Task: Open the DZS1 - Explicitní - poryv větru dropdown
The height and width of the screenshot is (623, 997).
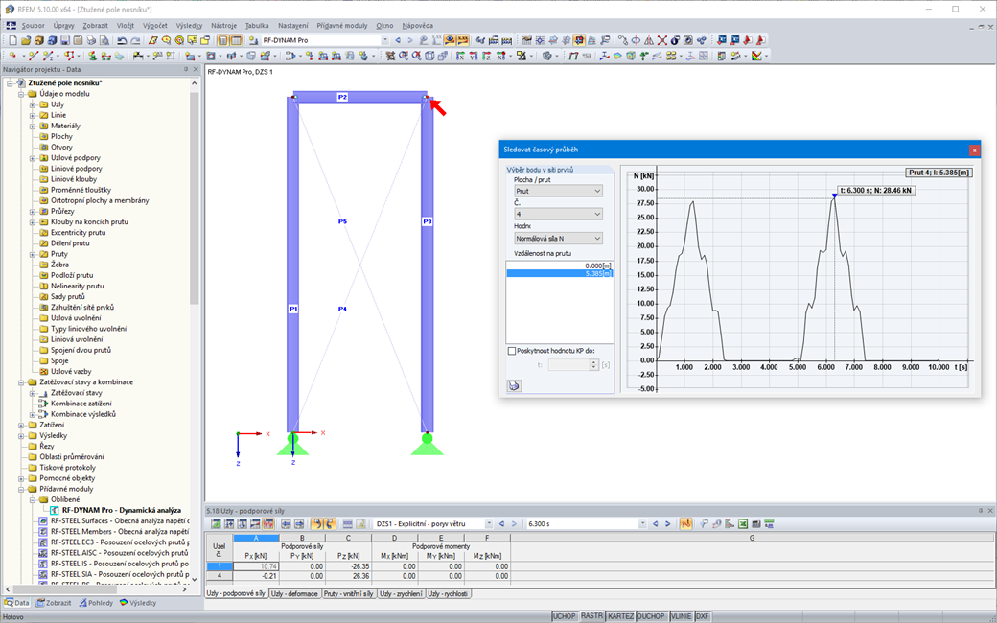Action: coord(489,524)
